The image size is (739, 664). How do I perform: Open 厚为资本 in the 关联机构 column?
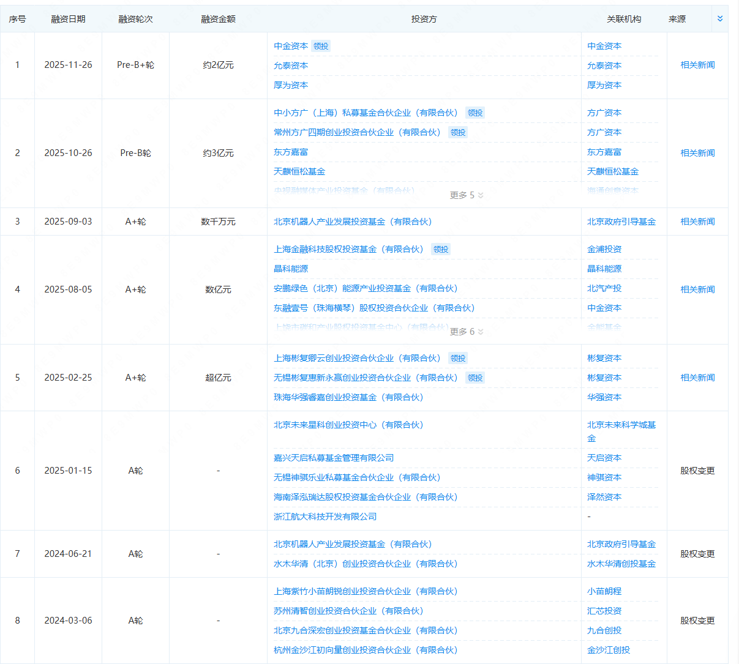click(604, 85)
